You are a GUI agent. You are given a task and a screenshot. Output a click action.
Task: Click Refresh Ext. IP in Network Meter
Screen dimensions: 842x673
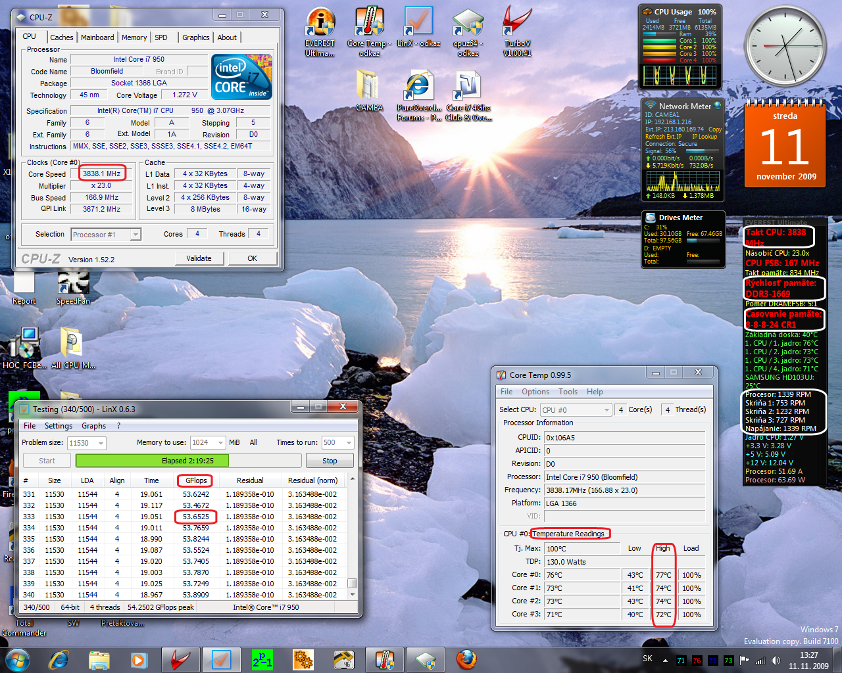[663, 137]
